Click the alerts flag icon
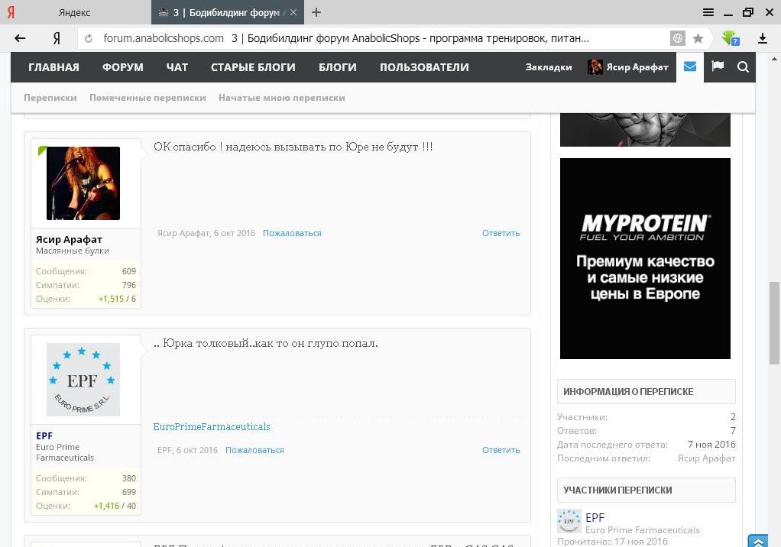Viewport: 781px width, 547px height. point(717,67)
